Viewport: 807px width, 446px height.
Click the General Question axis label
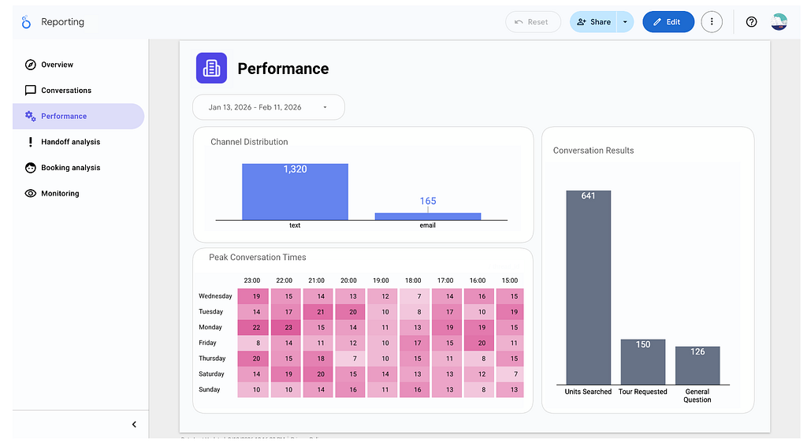(x=697, y=396)
